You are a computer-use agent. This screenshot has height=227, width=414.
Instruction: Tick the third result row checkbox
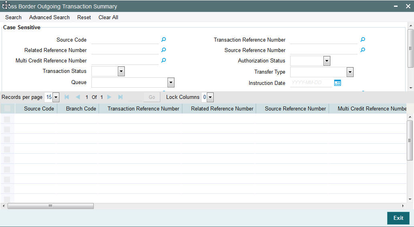(7, 139)
